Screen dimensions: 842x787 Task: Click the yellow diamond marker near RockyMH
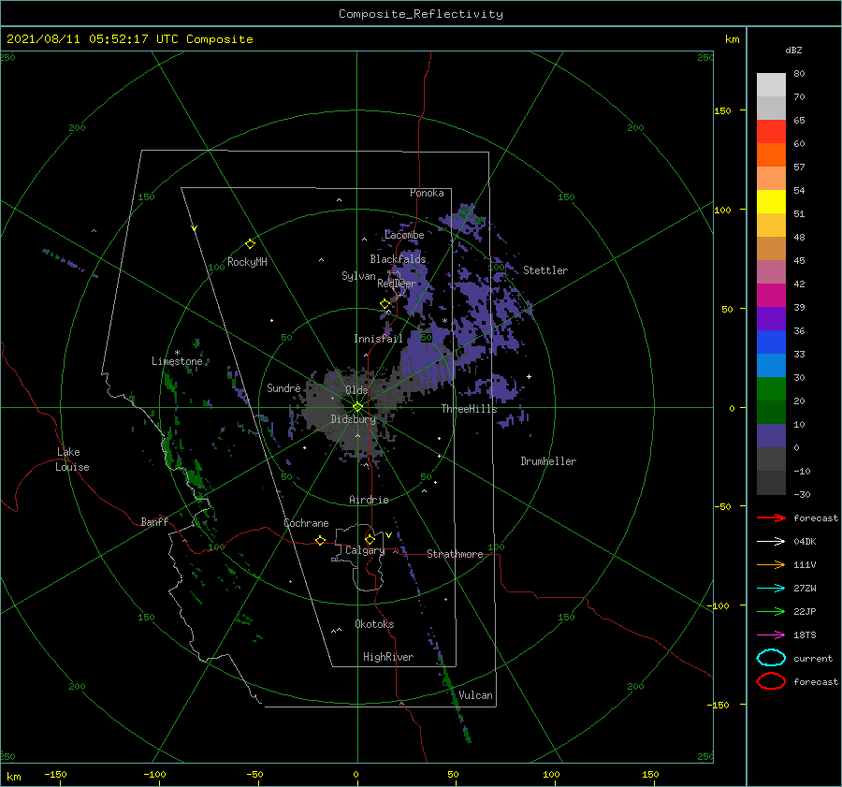(250, 244)
